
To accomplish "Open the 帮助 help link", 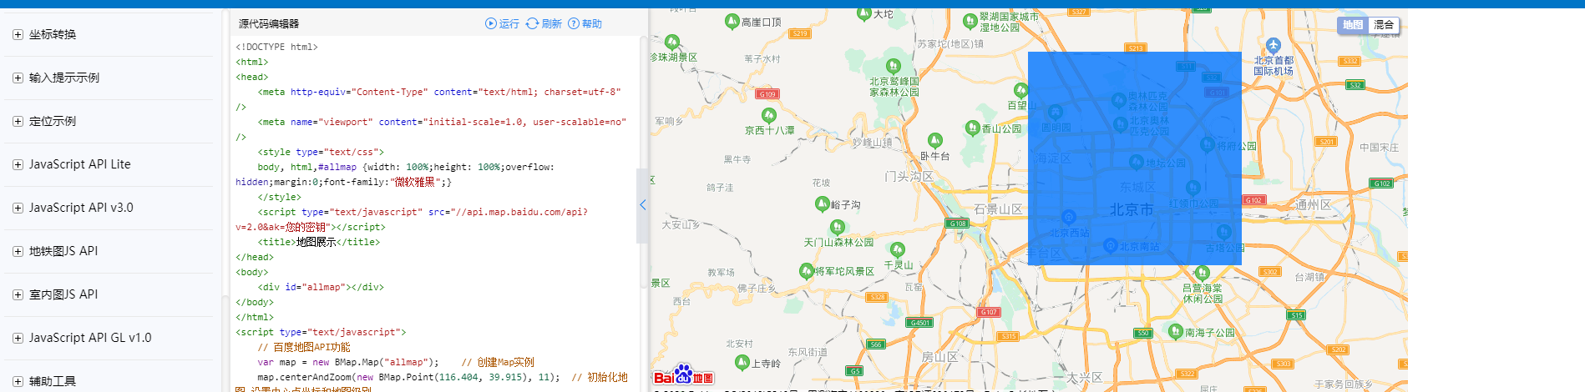I will (585, 23).
